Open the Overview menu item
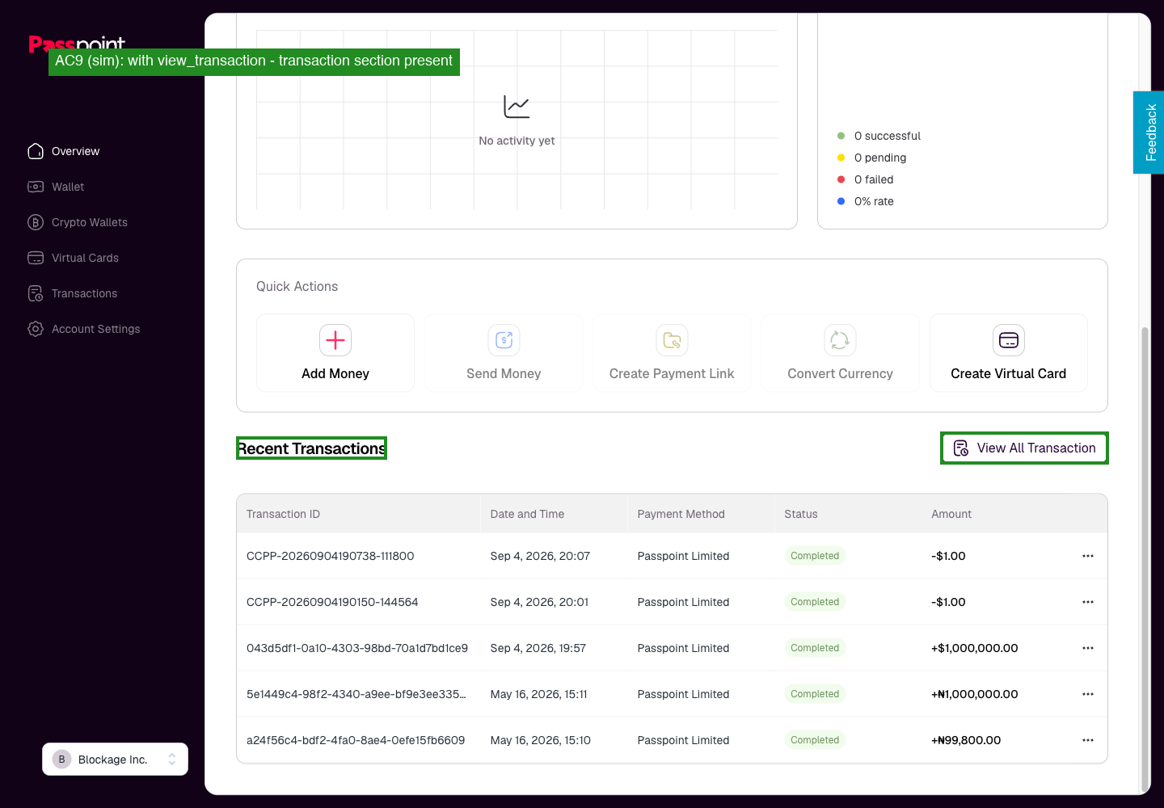The image size is (1164, 808). click(76, 151)
